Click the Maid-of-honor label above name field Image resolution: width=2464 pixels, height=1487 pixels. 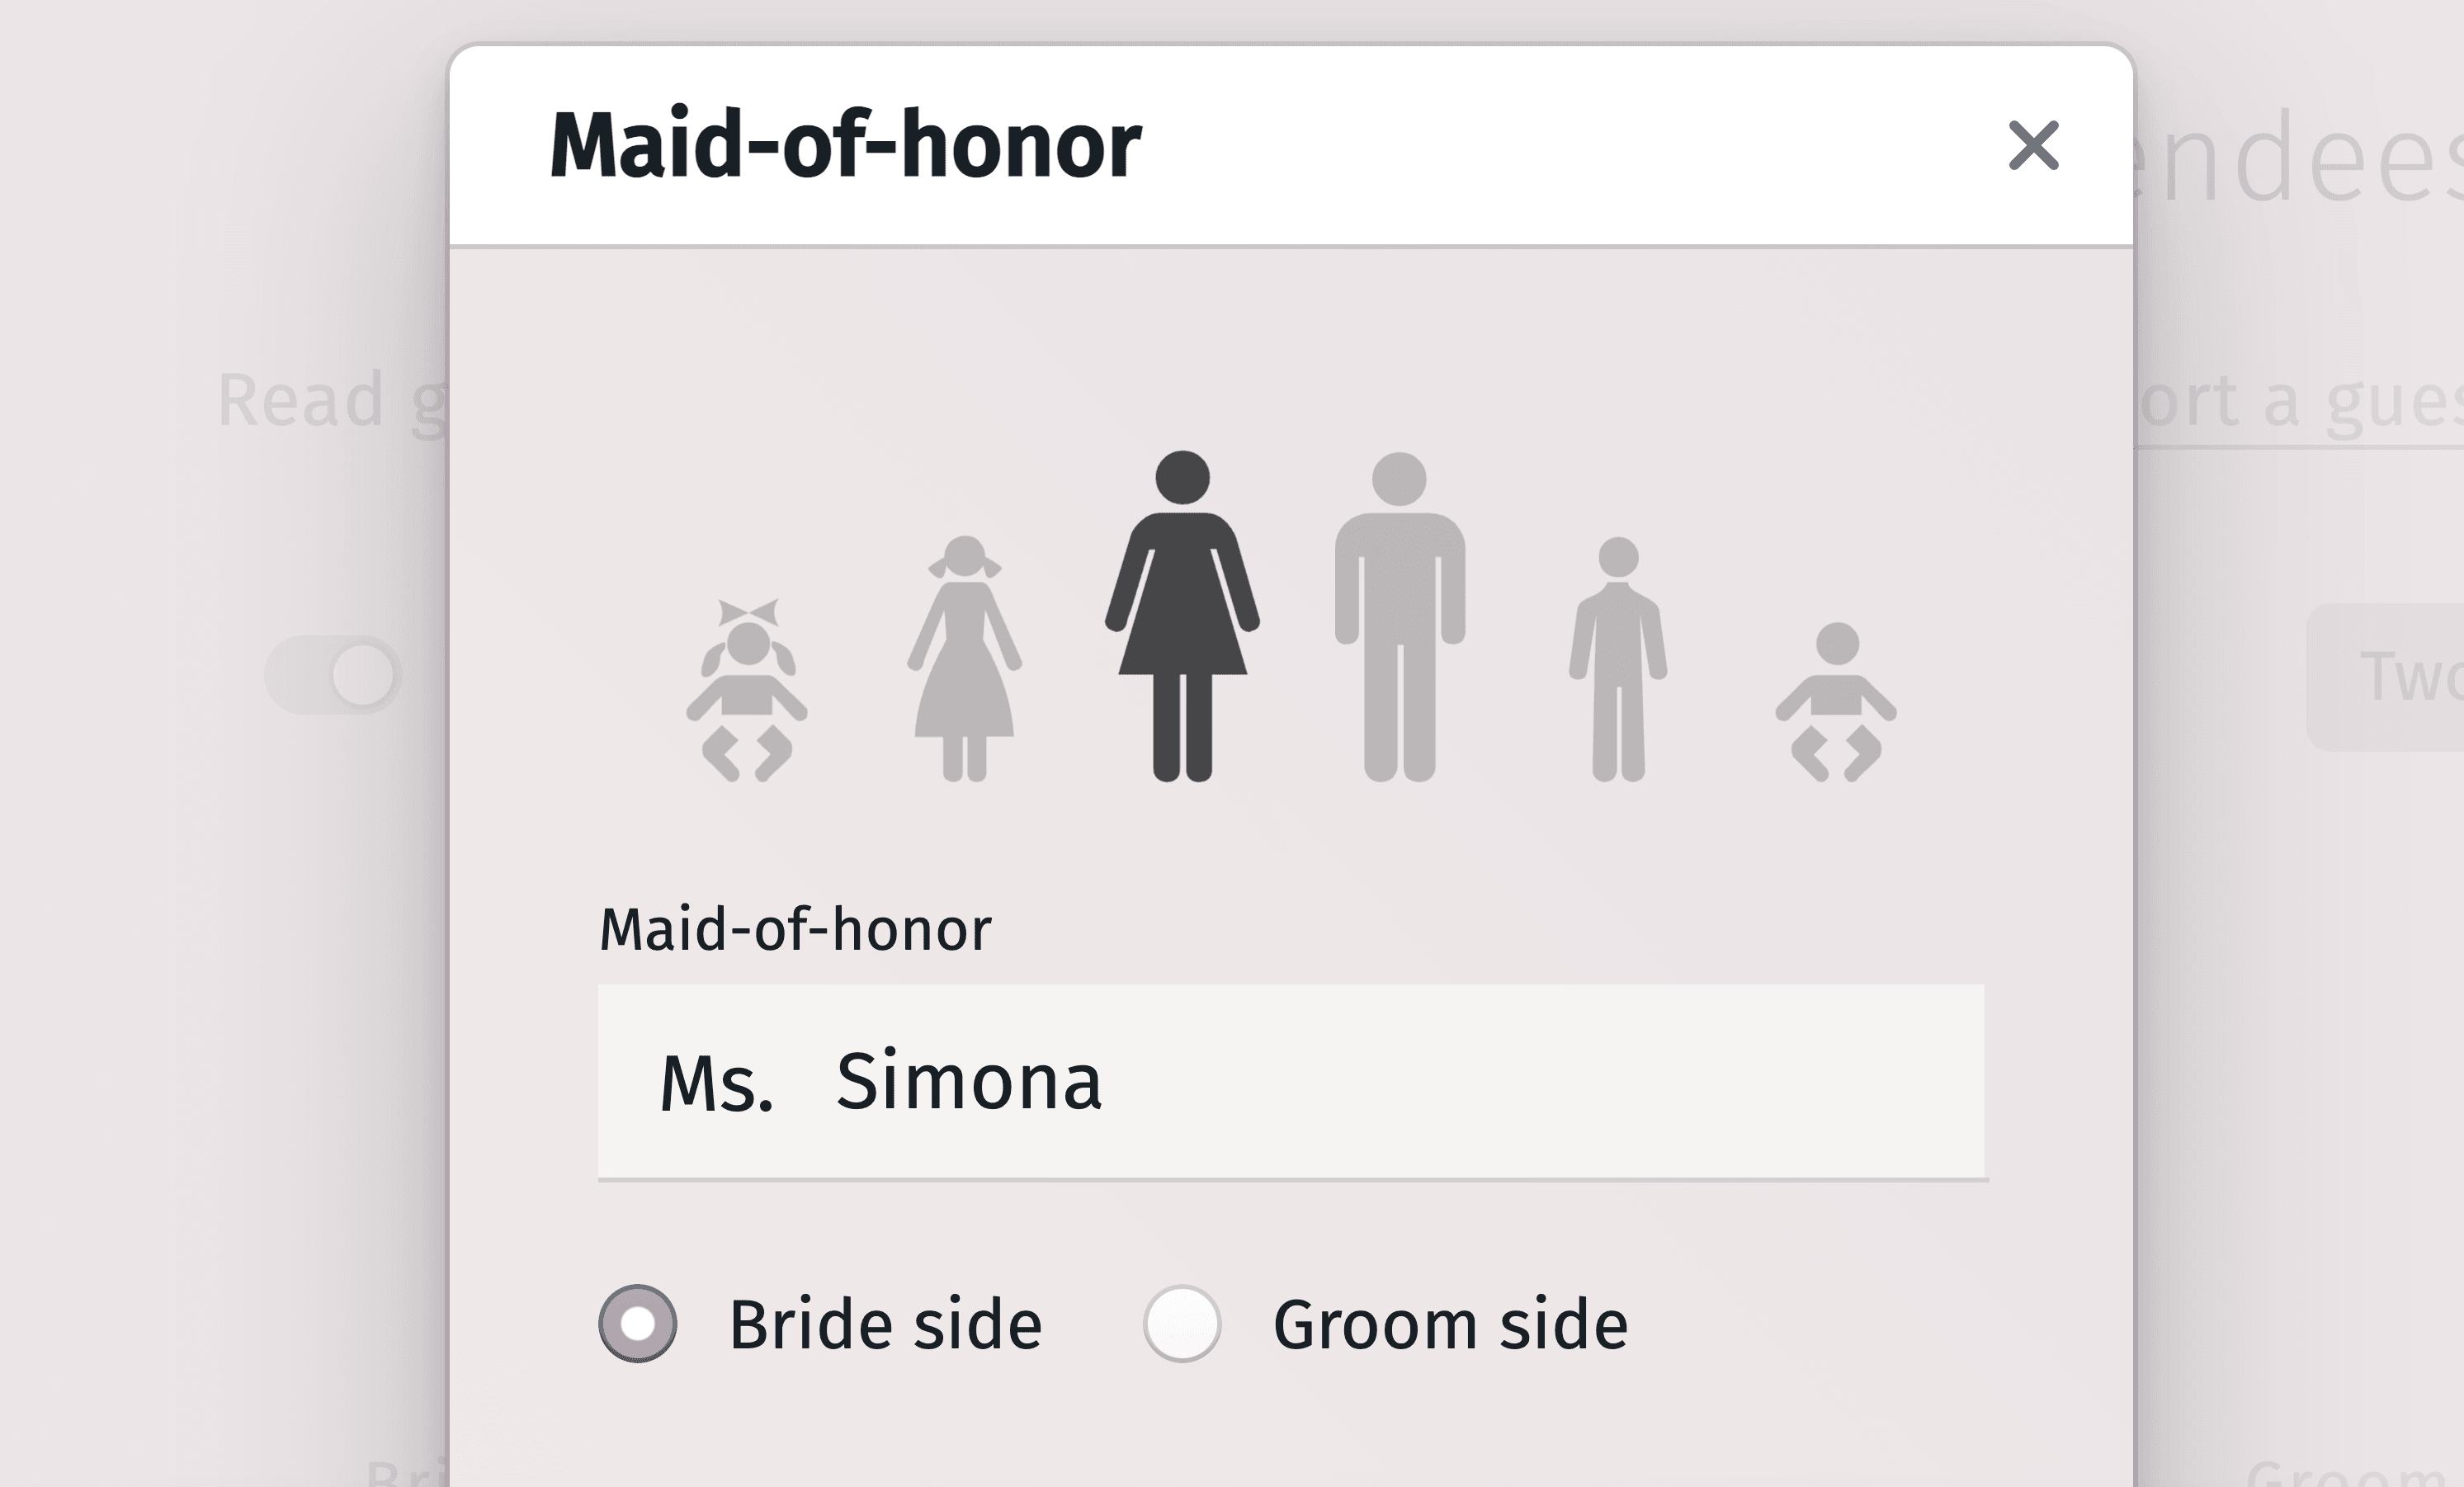pos(795,929)
